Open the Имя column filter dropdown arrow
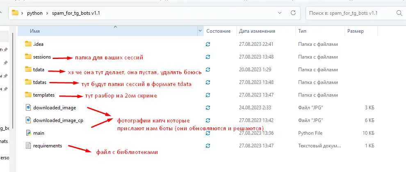 [x=200, y=31]
